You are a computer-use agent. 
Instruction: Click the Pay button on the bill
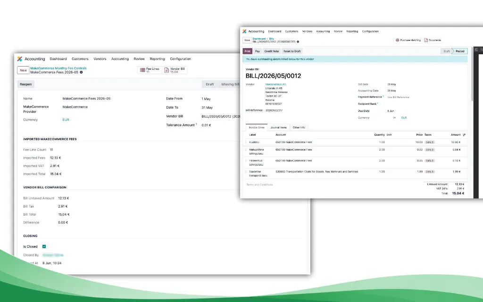click(258, 51)
